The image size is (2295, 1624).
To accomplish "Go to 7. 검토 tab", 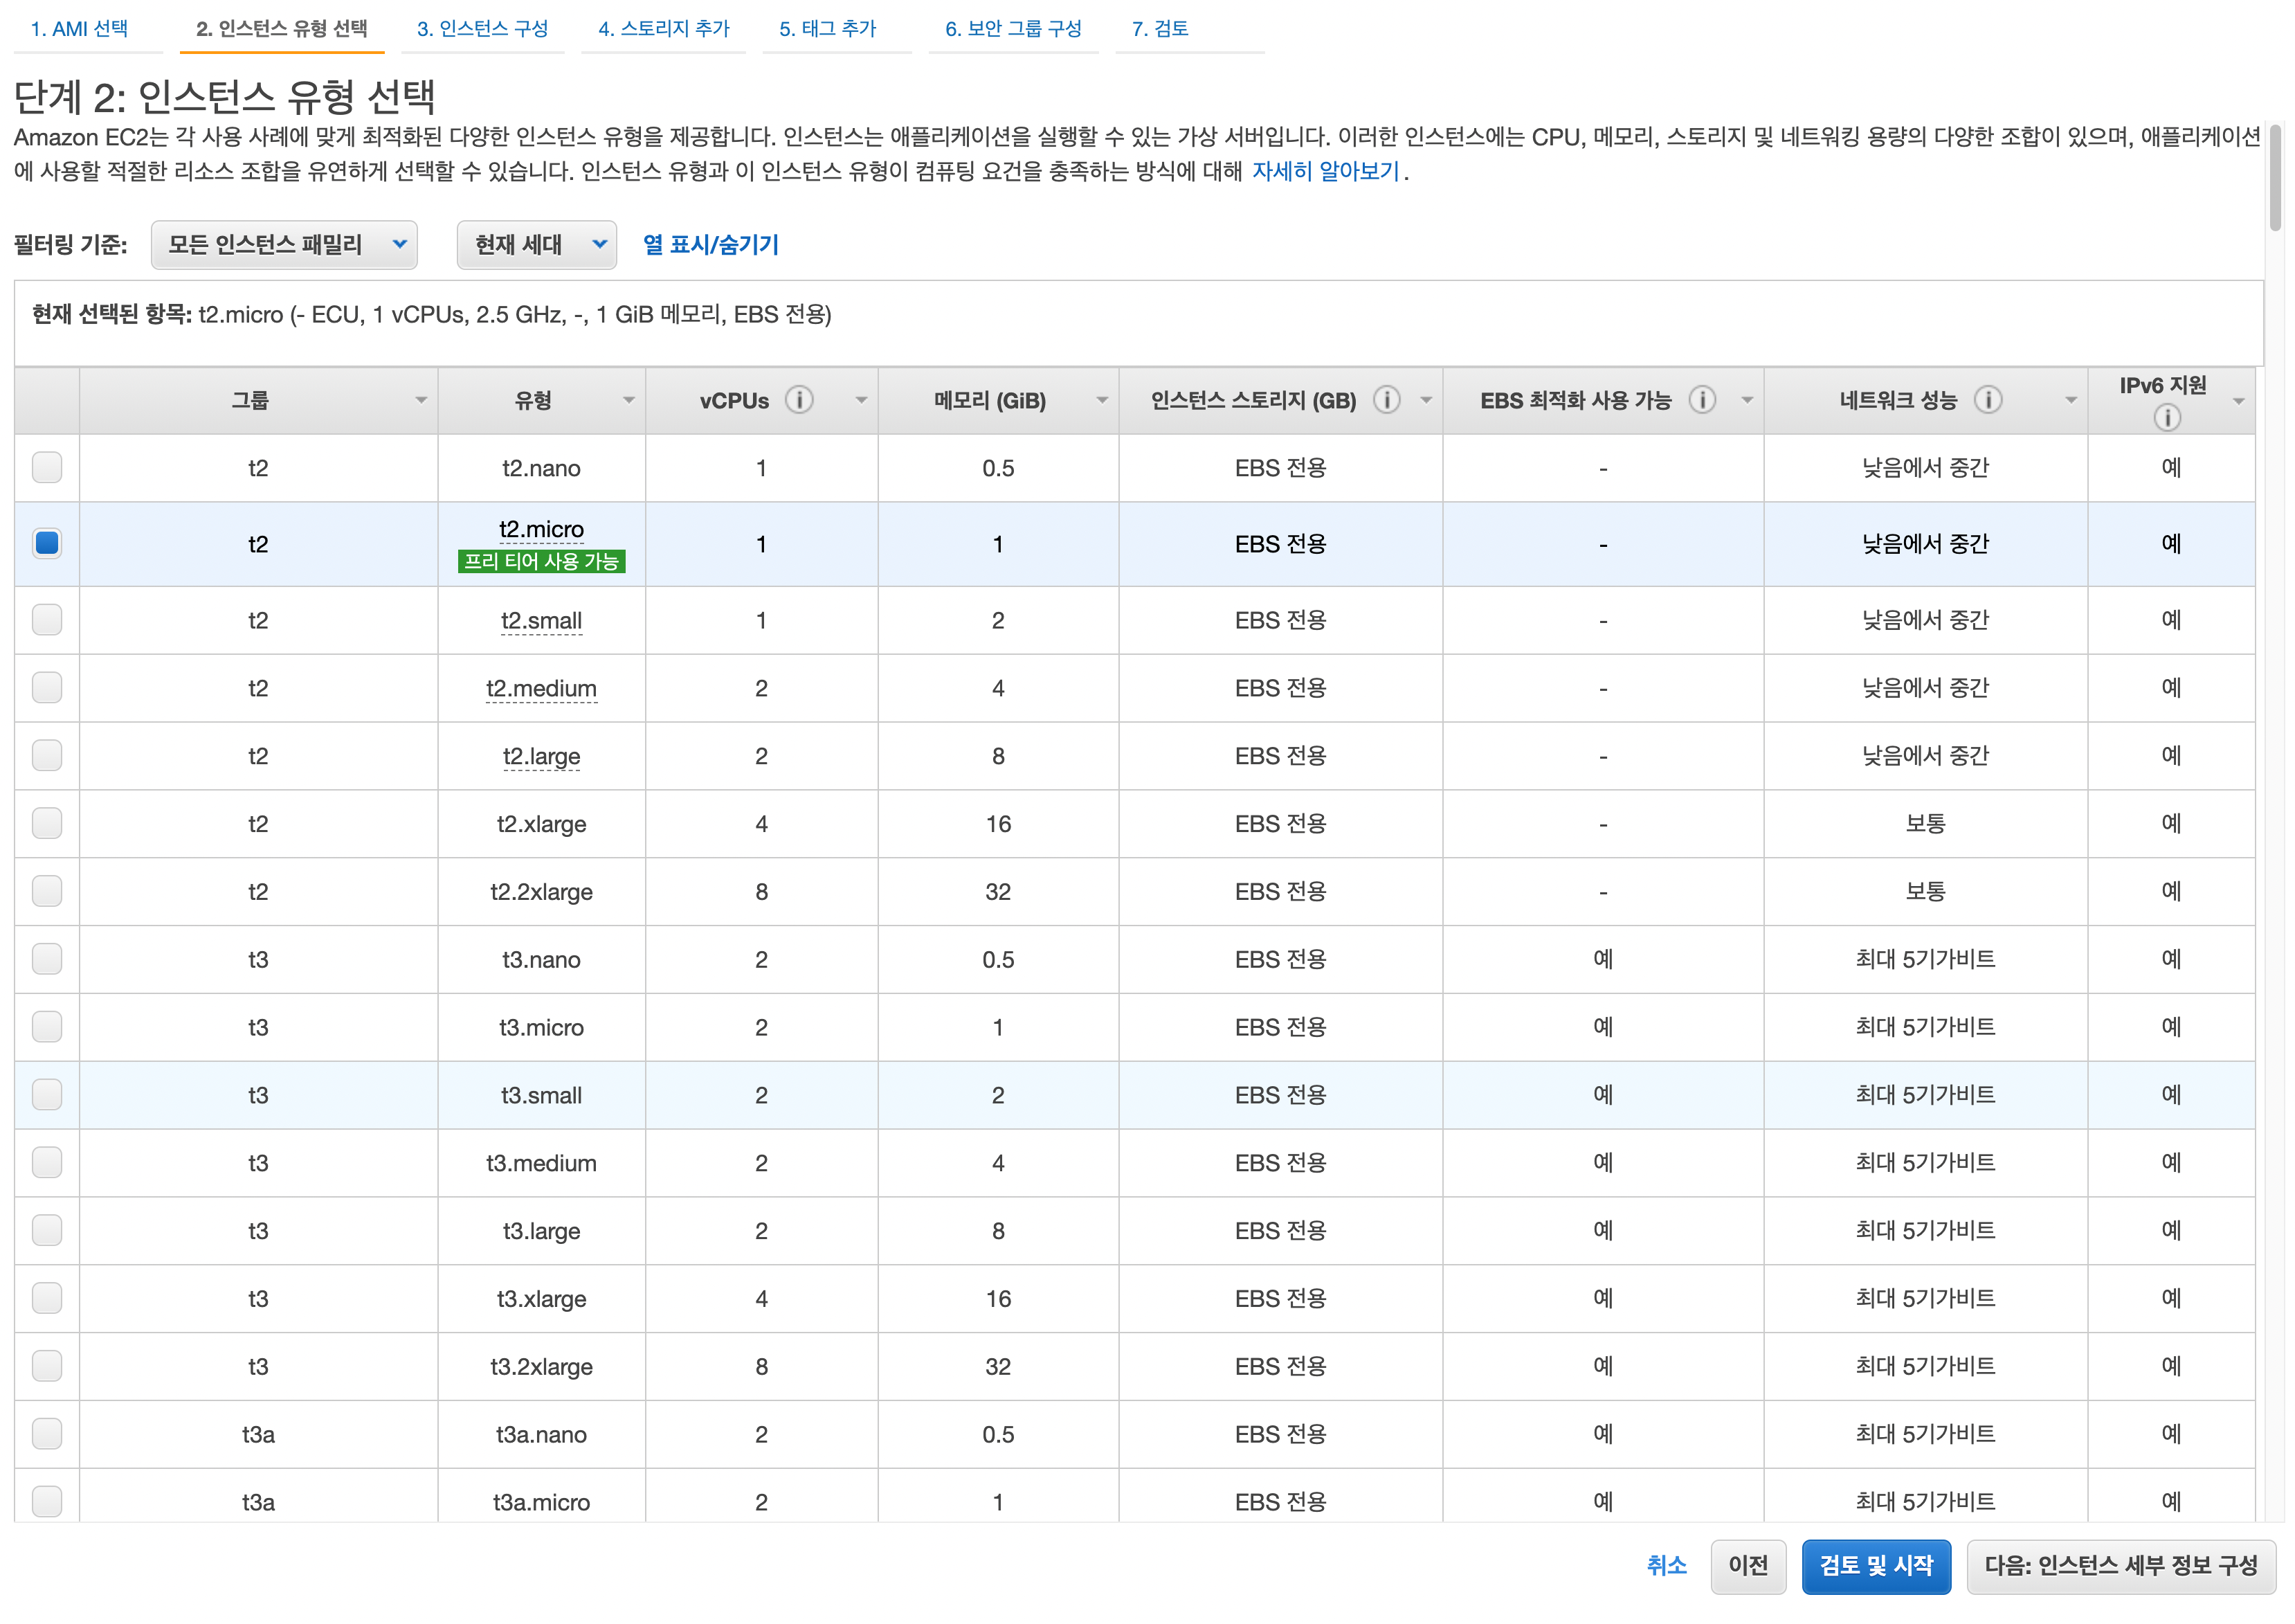I will point(1159,29).
